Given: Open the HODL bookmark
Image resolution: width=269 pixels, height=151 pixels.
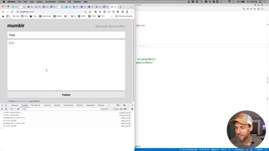Looking at the screenshot, I should click(x=82, y=16).
